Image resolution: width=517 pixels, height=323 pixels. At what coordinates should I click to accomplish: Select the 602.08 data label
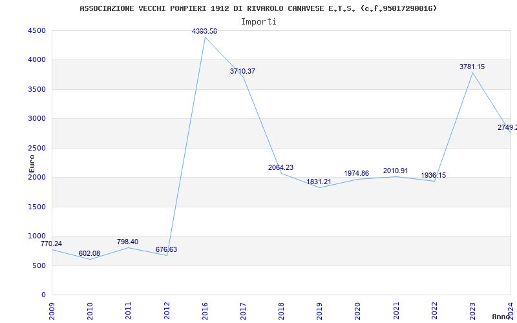pos(89,253)
